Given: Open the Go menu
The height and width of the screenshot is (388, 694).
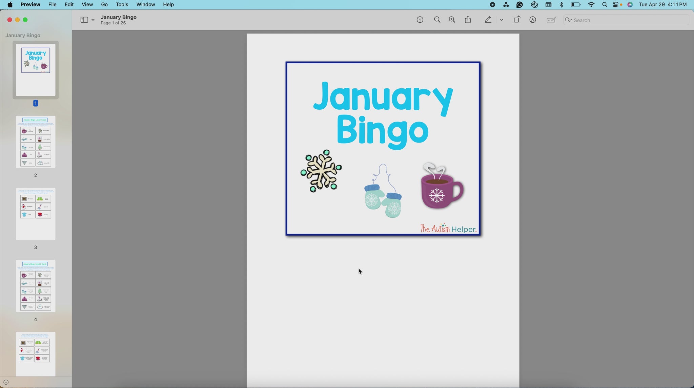Looking at the screenshot, I should pyautogui.click(x=104, y=4).
